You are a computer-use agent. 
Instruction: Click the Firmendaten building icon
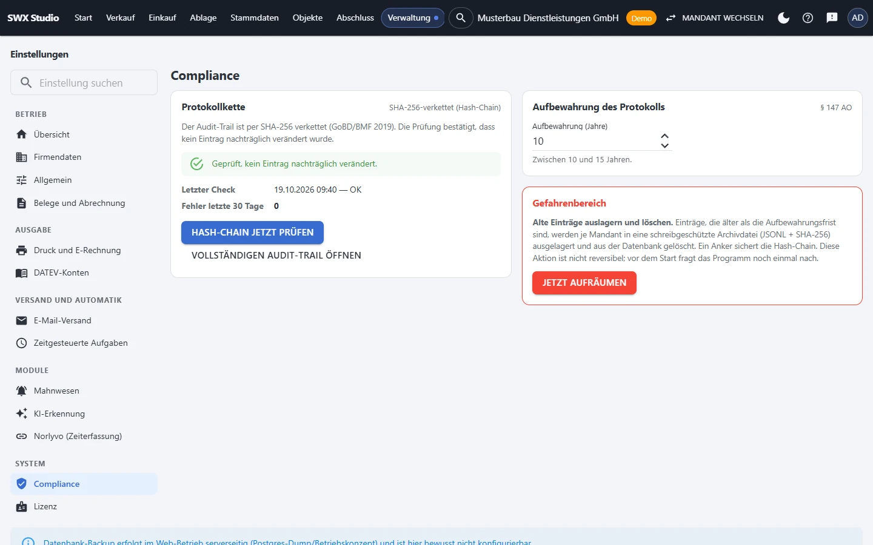point(22,157)
